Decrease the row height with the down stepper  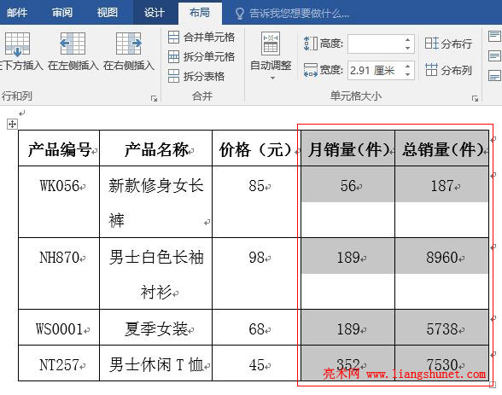[407, 48]
